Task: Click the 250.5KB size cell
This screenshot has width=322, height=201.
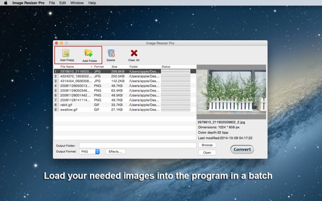Action: coord(118,76)
